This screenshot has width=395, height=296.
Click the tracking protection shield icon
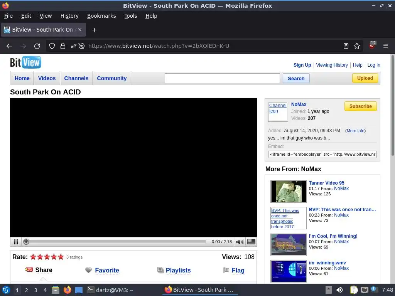(x=52, y=46)
